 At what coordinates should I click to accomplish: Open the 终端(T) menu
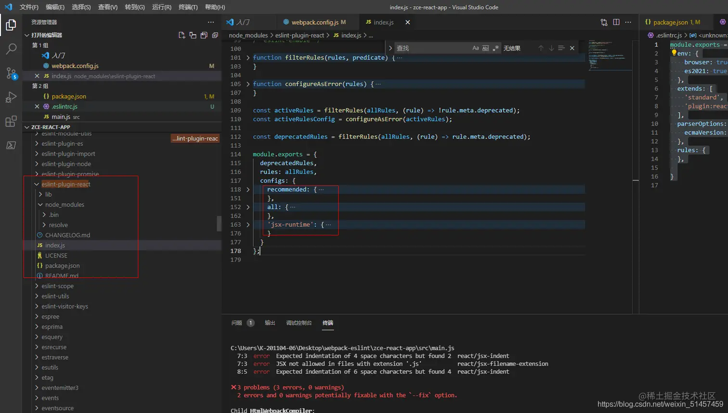pos(188,7)
